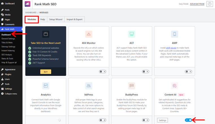Click the Appearance paintbrush icon
Viewport: 215px width, 124px height.
pyautogui.click(x=2, y=70)
